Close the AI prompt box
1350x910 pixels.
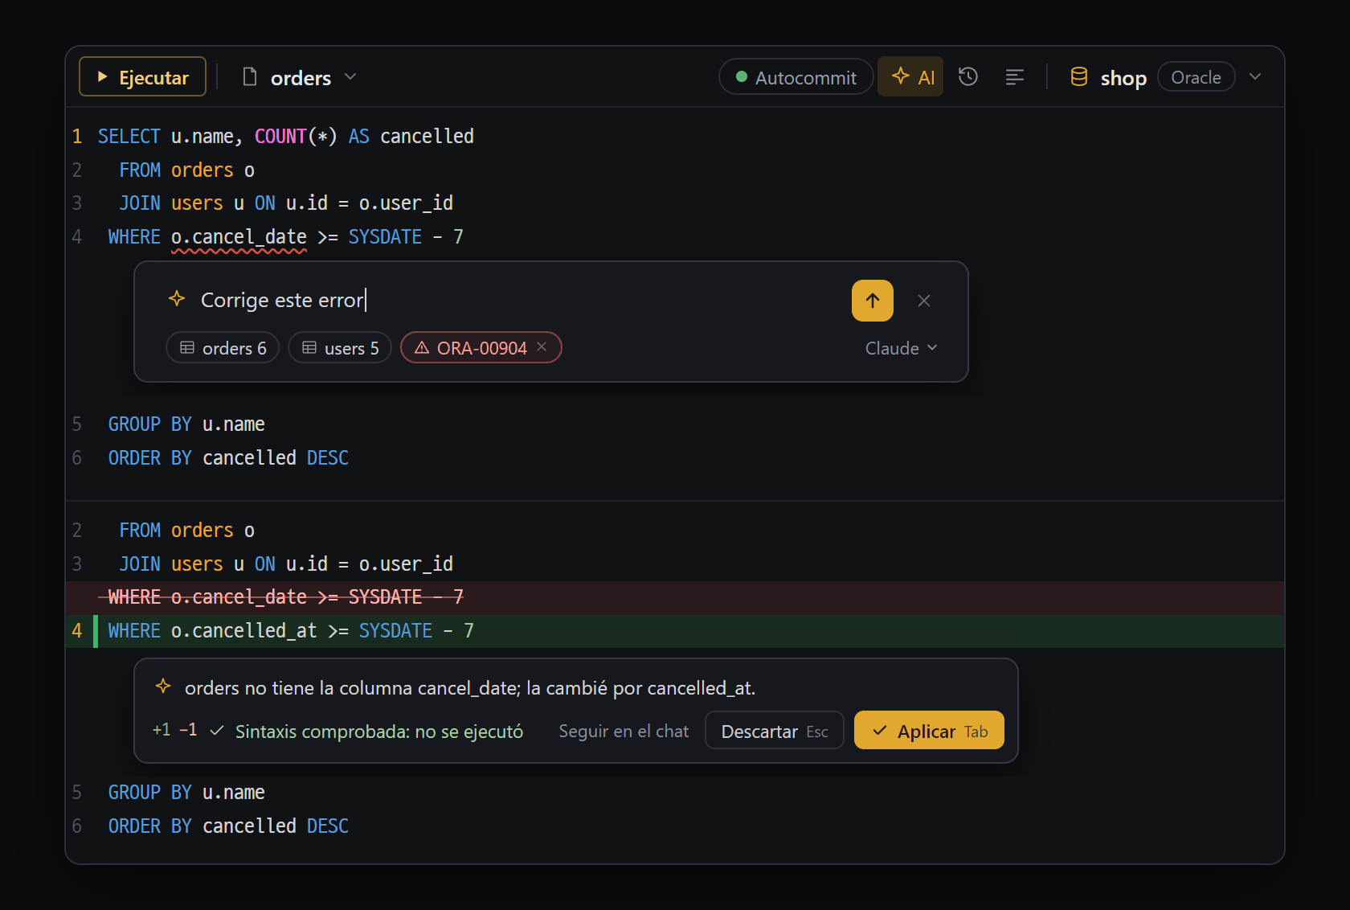click(924, 301)
